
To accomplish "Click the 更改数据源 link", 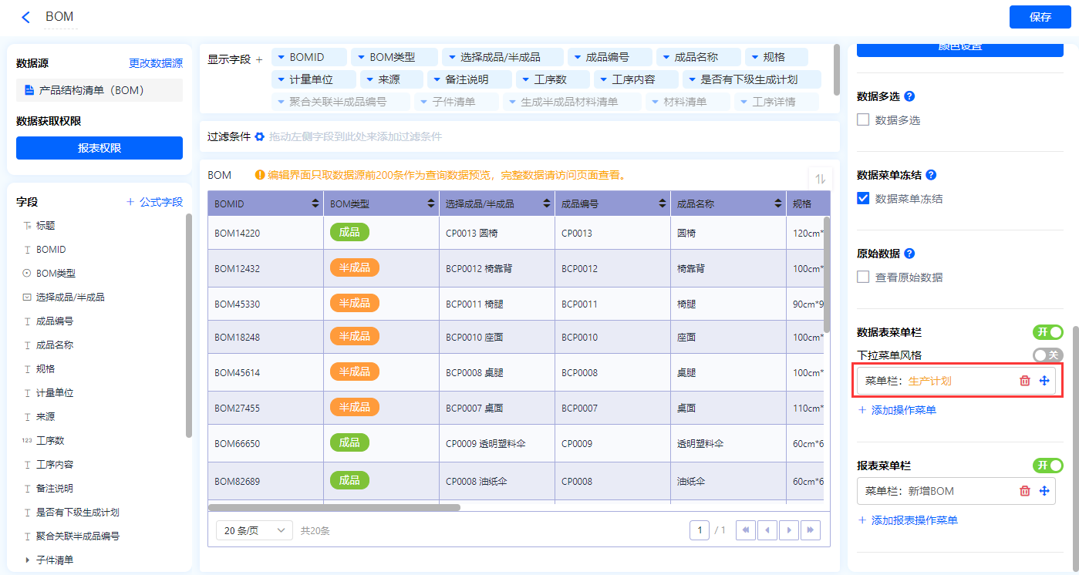I will tap(155, 63).
